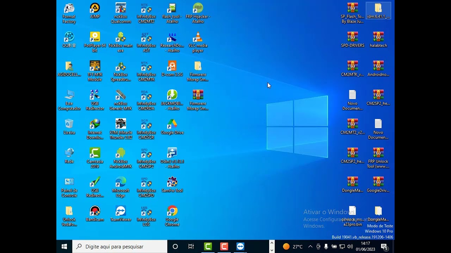451x253 pixels.
Task: Select InfinityBox LGS icon
Action: (146, 216)
